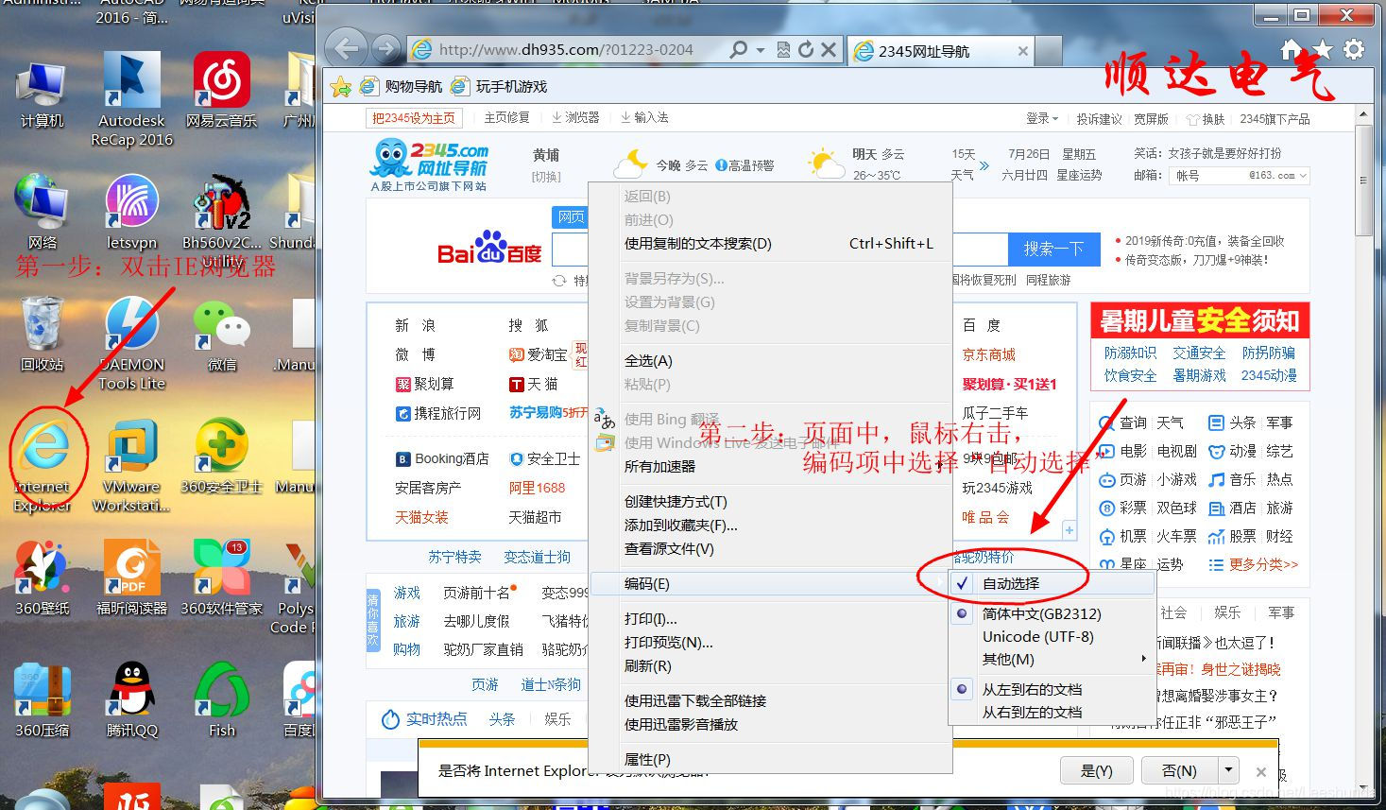This screenshot has height=810, width=1386.
Task: Select 从左到右的文档 option
Action: (1052, 689)
